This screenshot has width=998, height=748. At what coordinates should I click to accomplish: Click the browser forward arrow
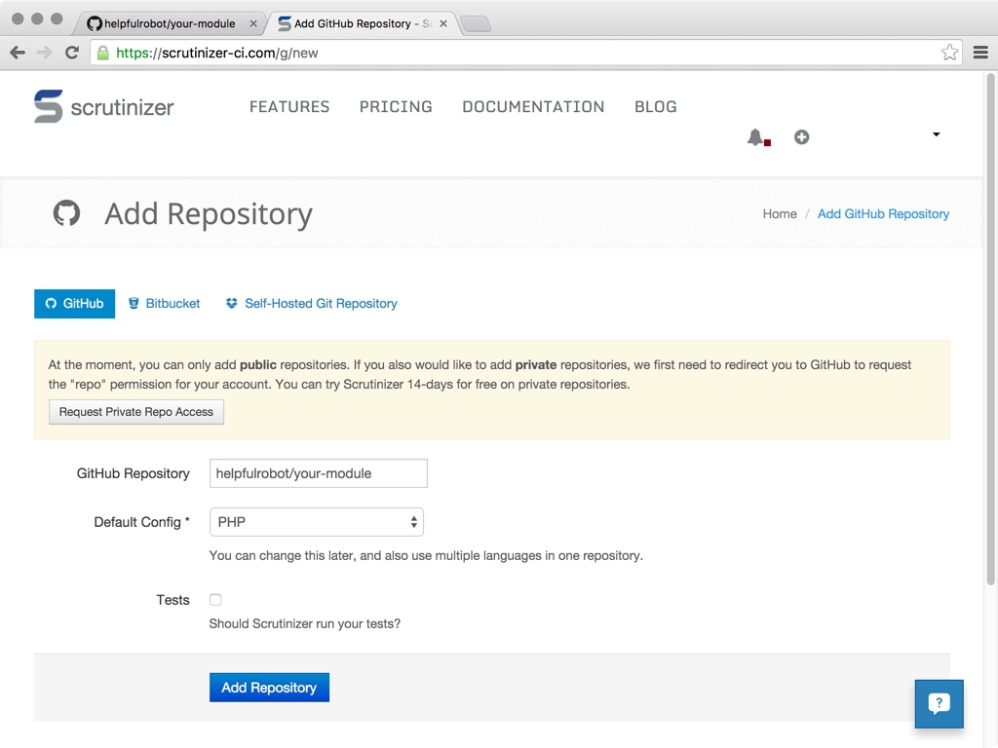(x=45, y=53)
